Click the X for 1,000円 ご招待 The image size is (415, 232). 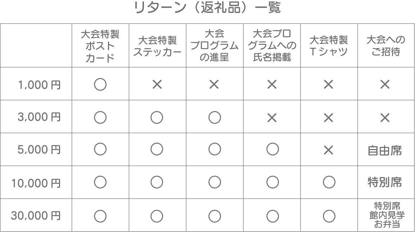[385, 84]
